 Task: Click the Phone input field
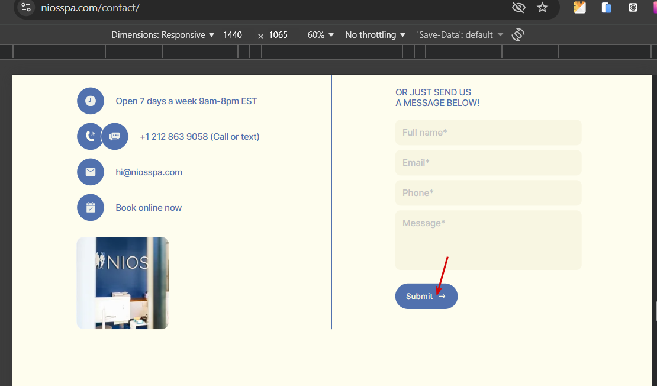click(488, 193)
